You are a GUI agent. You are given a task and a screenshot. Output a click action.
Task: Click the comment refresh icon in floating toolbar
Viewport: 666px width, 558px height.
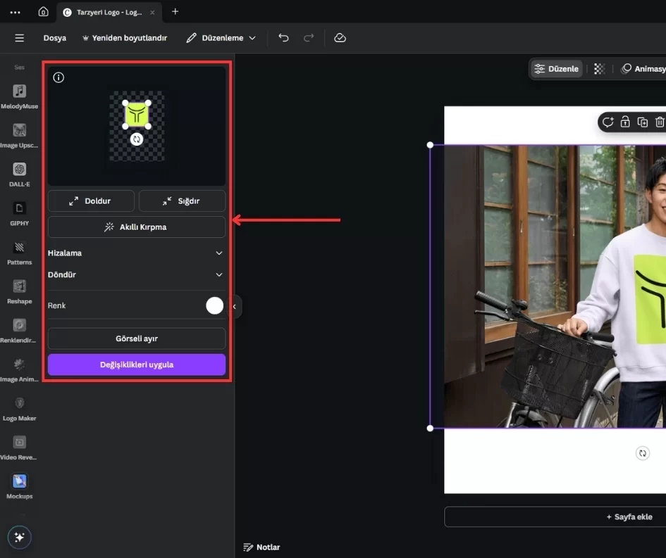[608, 122]
